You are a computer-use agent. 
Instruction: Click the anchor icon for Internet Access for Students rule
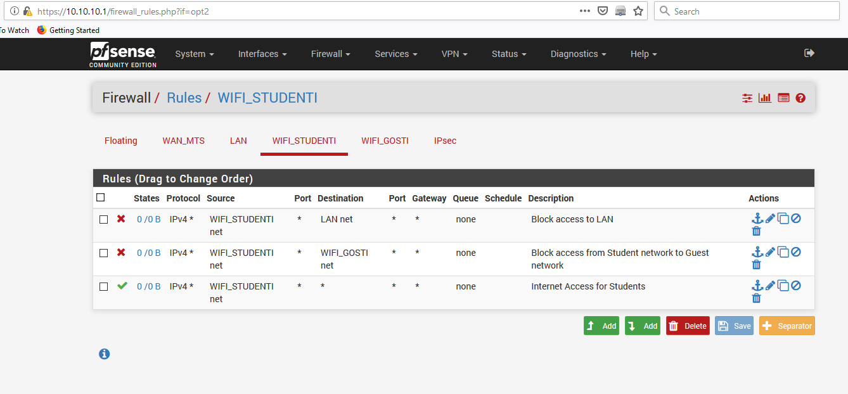coord(757,285)
